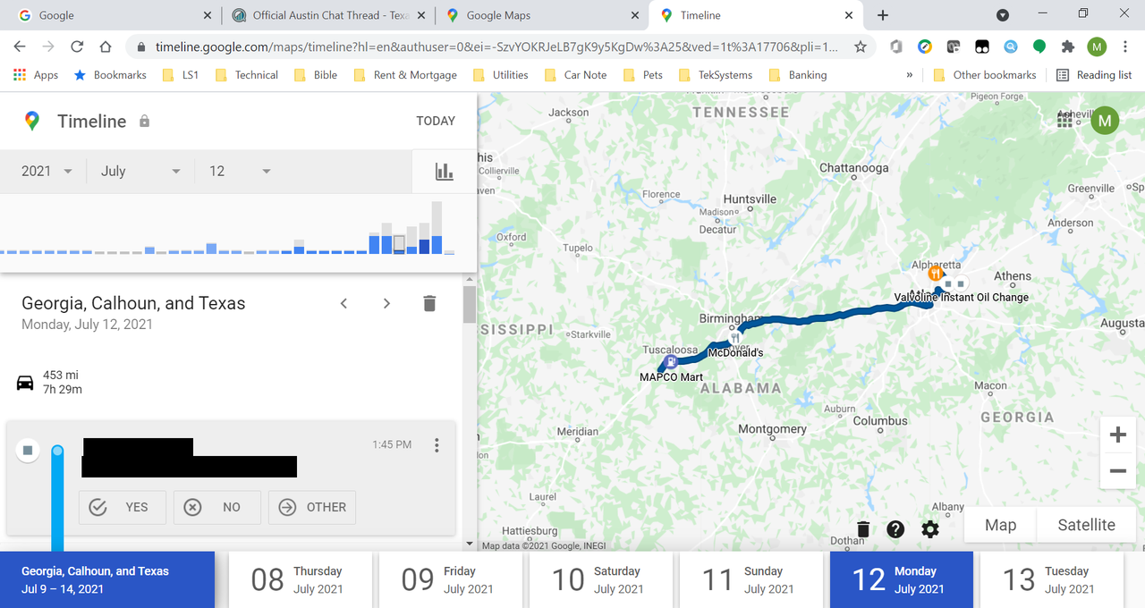Select Friday July 09 day card
The image size is (1145, 608).
(x=451, y=579)
